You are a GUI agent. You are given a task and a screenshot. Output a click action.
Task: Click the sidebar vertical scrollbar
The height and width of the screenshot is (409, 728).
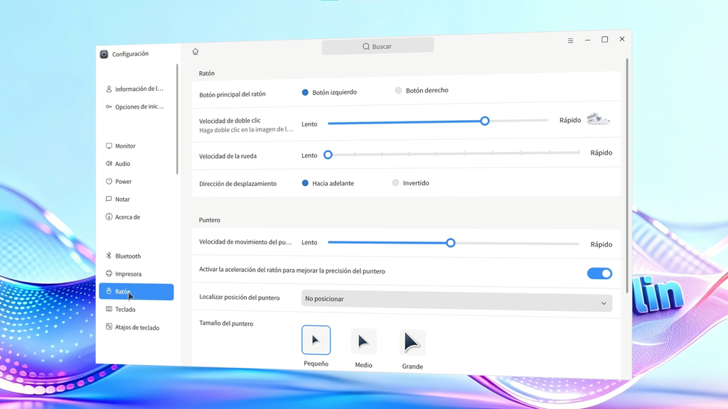click(x=177, y=119)
